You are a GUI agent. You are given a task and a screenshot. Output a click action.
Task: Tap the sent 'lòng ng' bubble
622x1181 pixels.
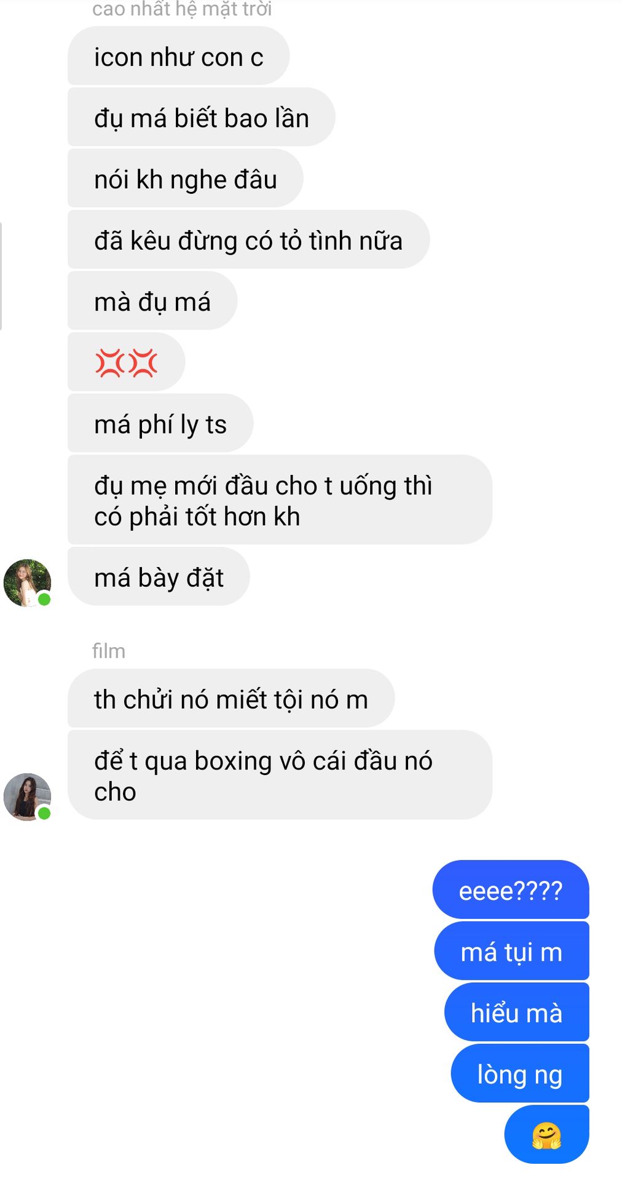(520, 1073)
